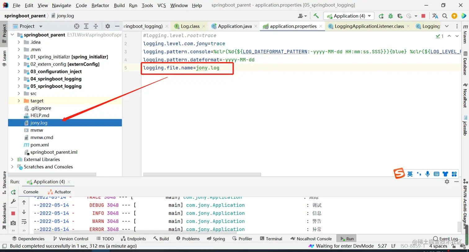Expand External Libraries node
The width and height of the screenshot is (469, 252).
coord(12,160)
